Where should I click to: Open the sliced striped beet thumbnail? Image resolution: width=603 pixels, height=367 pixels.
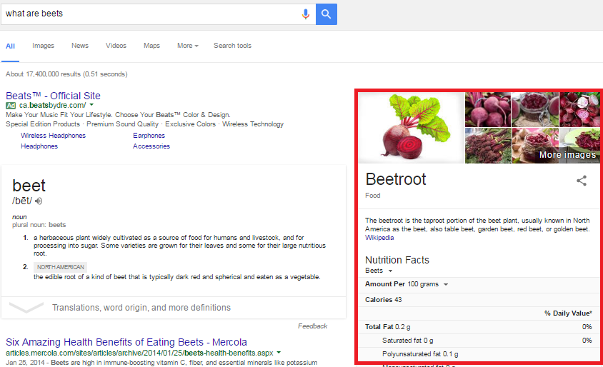click(579, 109)
